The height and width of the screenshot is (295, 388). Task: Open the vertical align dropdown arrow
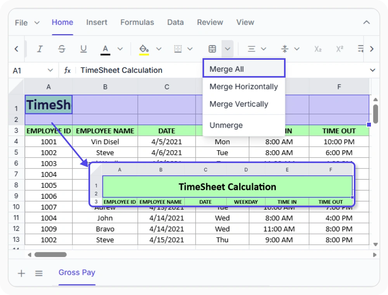297,49
